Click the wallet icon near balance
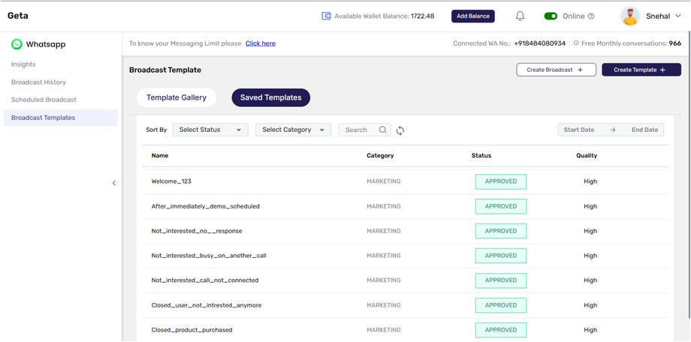 [x=326, y=16]
